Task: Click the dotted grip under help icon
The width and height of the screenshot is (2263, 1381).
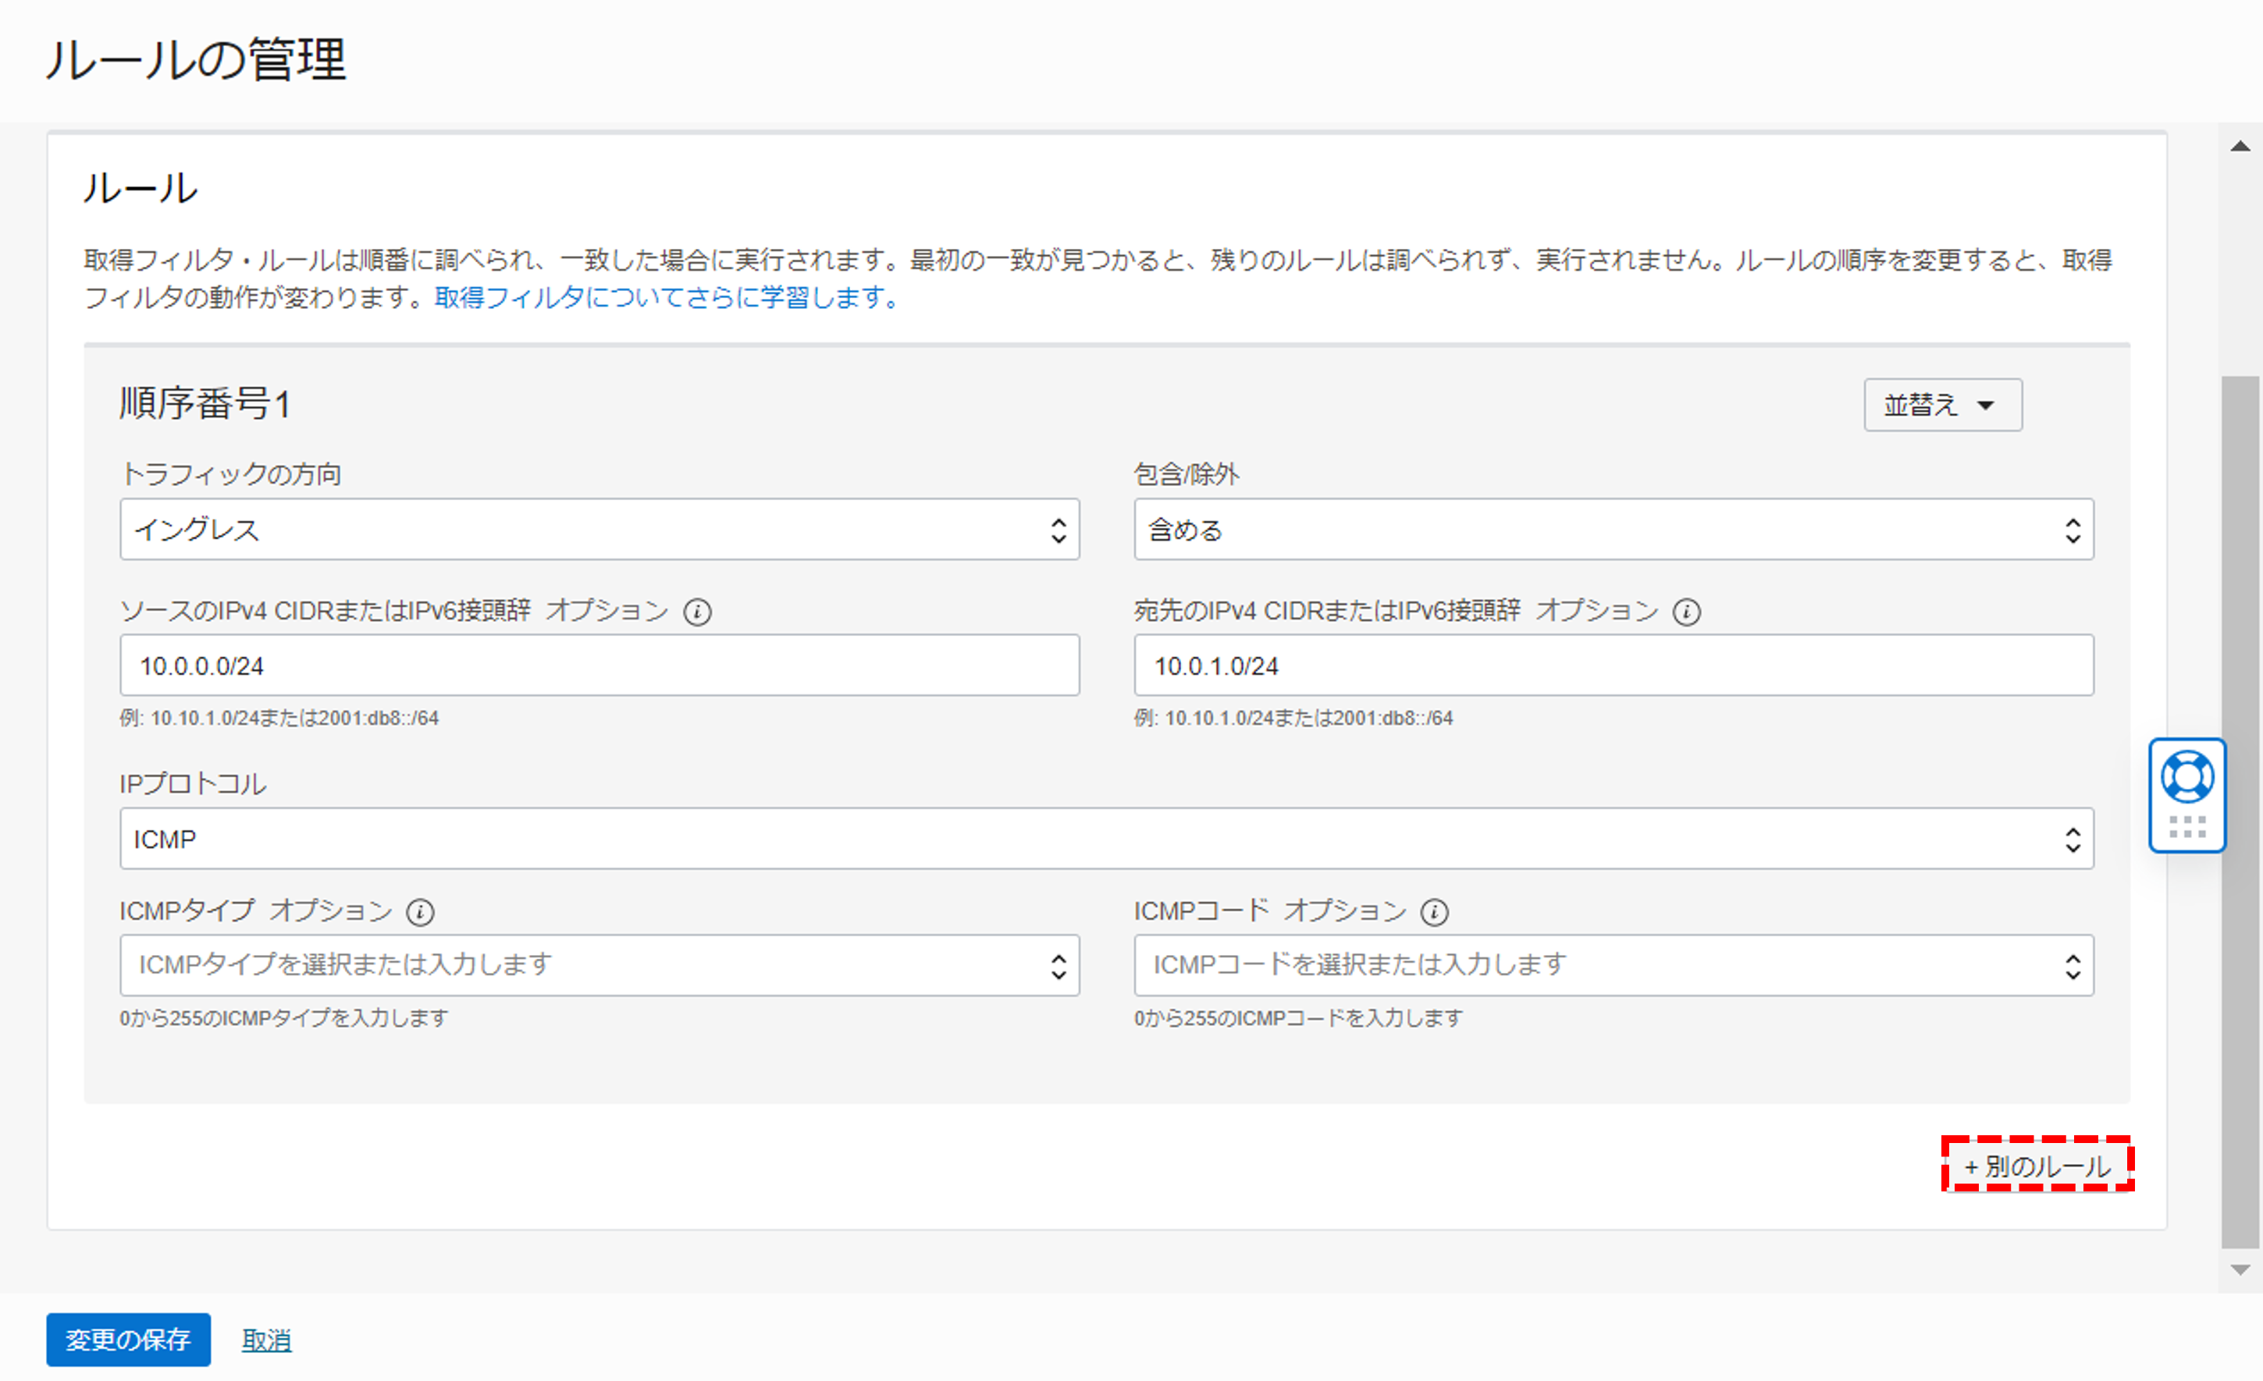Action: click(x=2186, y=827)
